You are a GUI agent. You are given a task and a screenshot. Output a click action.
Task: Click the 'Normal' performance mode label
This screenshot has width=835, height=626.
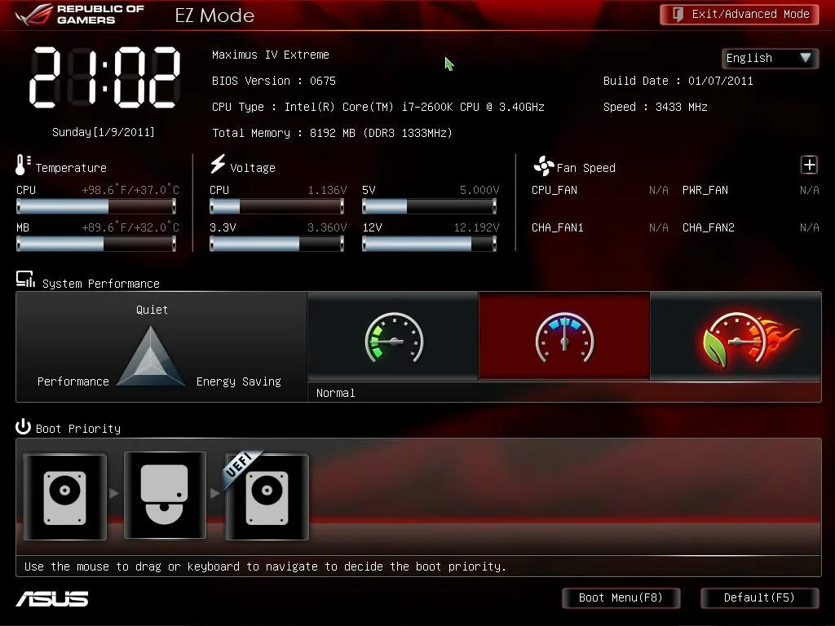pos(335,393)
